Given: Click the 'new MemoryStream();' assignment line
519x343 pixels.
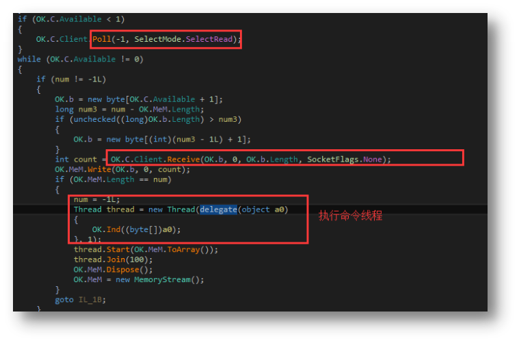Looking at the screenshot, I should click(139, 280).
